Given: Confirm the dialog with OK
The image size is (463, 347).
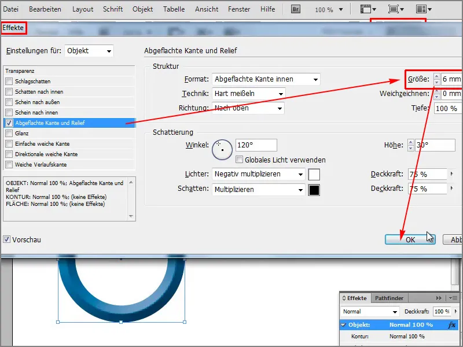Looking at the screenshot, I should pyautogui.click(x=410, y=239).
